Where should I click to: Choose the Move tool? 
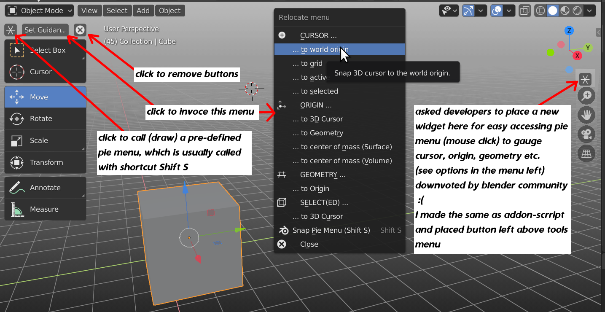click(x=45, y=97)
